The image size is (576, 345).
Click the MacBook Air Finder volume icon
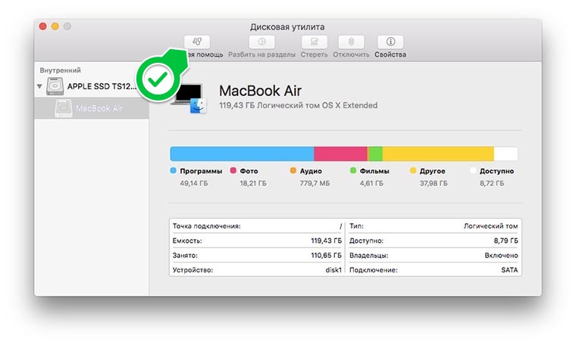pos(189,97)
